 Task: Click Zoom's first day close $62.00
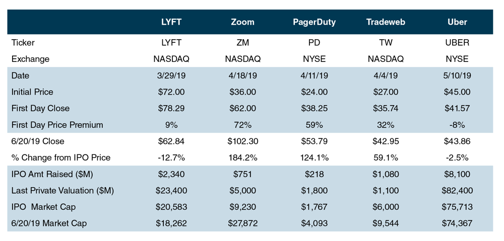click(x=242, y=108)
